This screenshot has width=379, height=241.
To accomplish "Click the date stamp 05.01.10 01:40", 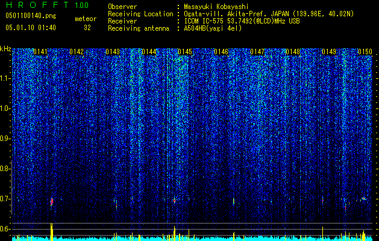I will (x=31, y=28).
